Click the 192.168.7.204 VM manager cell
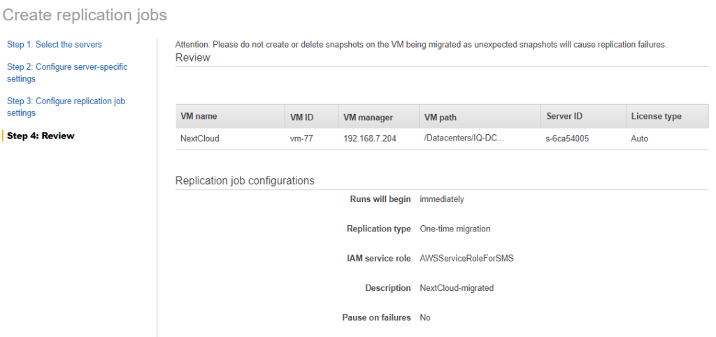The width and height of the screenshot is (716, 337). [369, 138]
